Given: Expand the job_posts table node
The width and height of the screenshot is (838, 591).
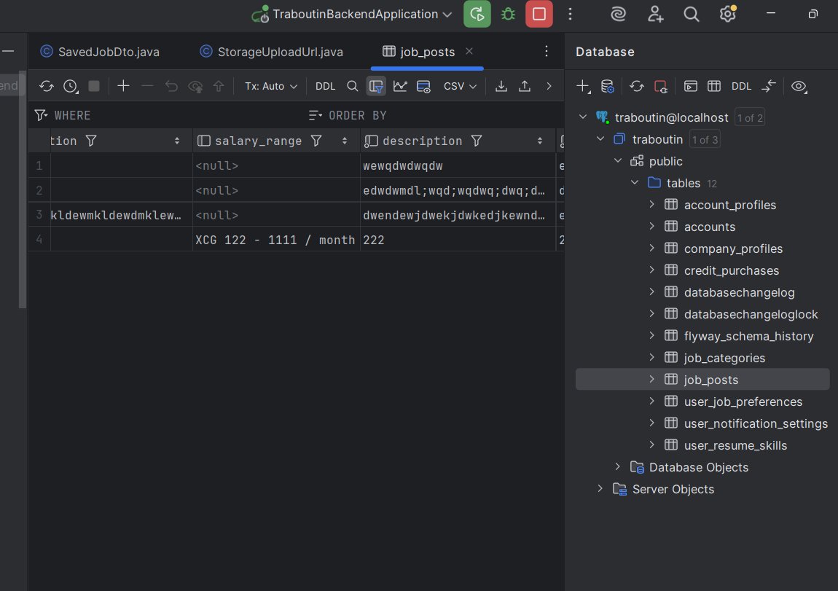Looking at the screenshot, I should point(652,379).
